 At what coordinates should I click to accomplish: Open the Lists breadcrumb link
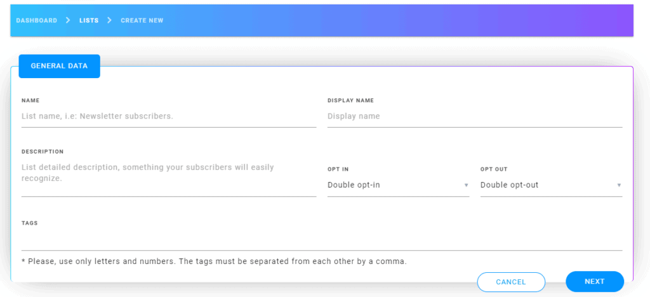pyautogui.click(x=89, y=20)
